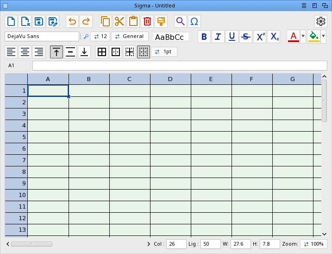The height and width of the screenshot is (254, 332).
Task: Toggle vertical align top
Action: click(56, 52)
